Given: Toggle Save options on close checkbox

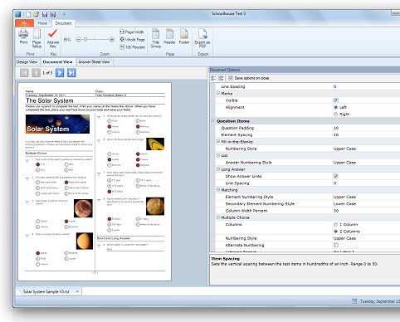Looking at the screenshot, I should tap(231, 78).
